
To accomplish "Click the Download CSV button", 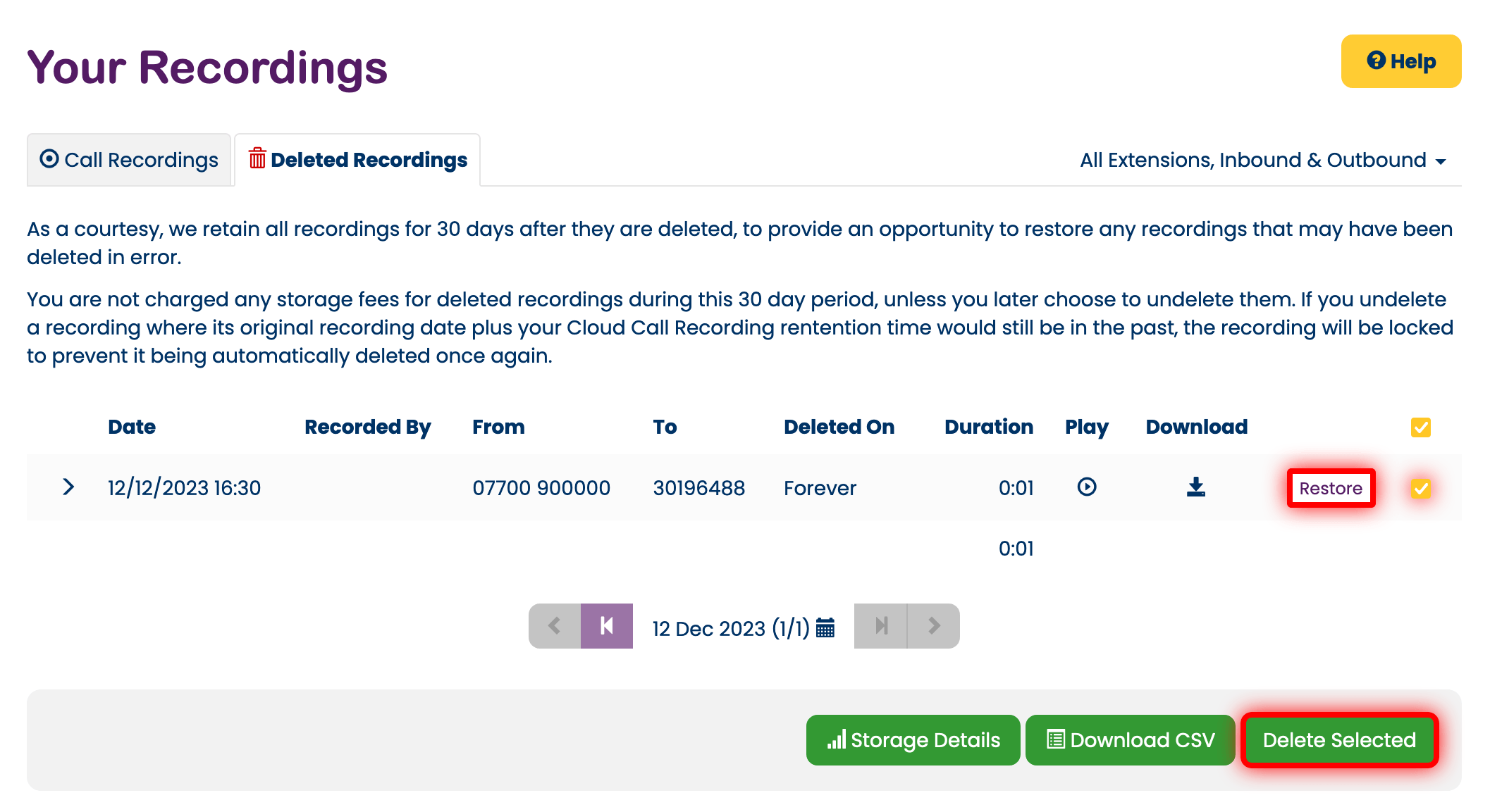I will click(1130, 740).
